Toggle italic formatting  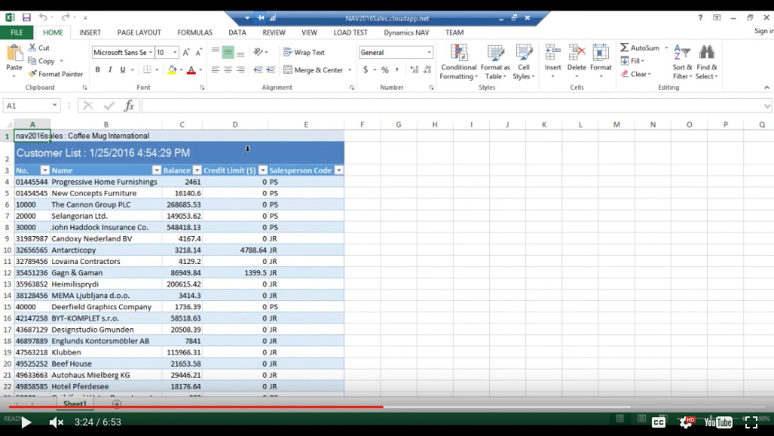click(x=109, y=69)
